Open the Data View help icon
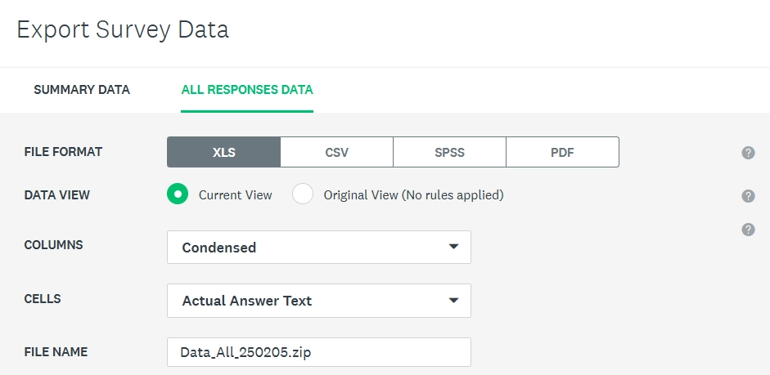Screen dimensions: 770x375 point(748,195)
